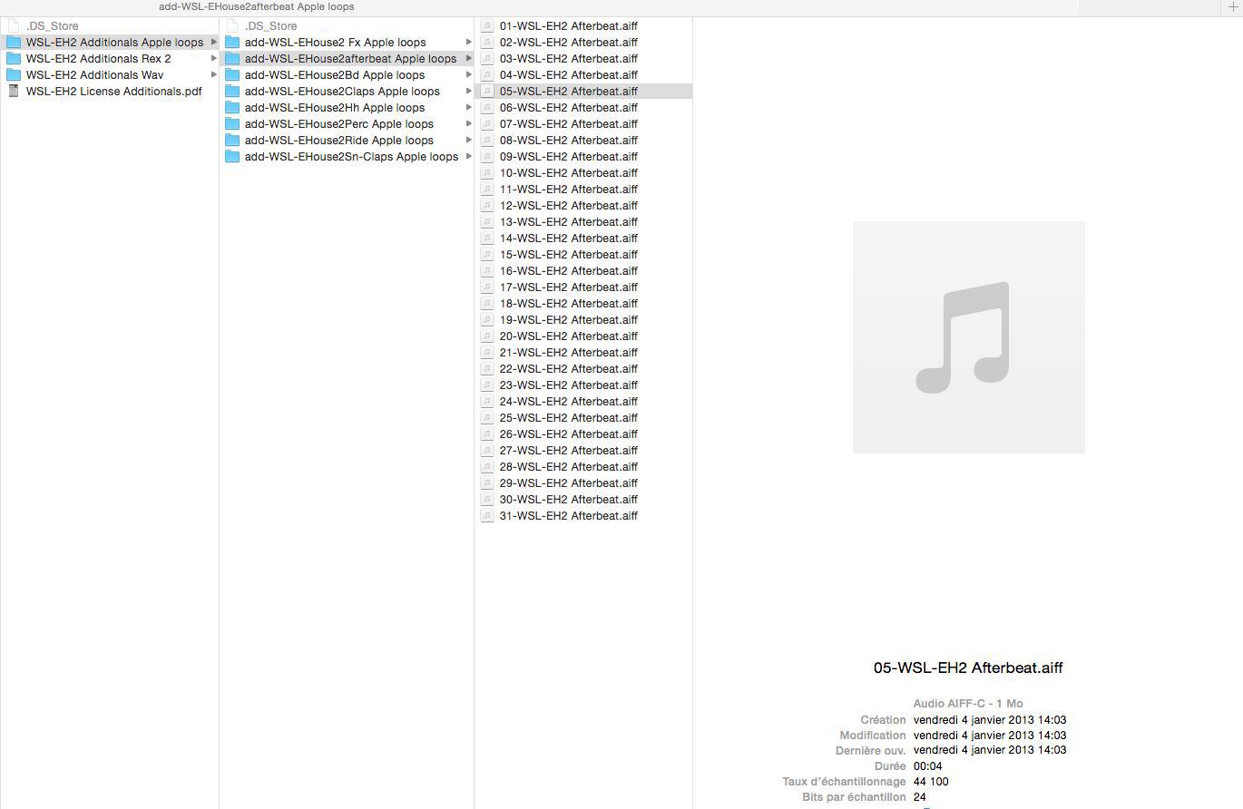Click the preview title 05-WSL-EH2 Afterbeat.aiff
This screenshot has width=1243, height=809.
pyautogui.click(x=968, y=668)
